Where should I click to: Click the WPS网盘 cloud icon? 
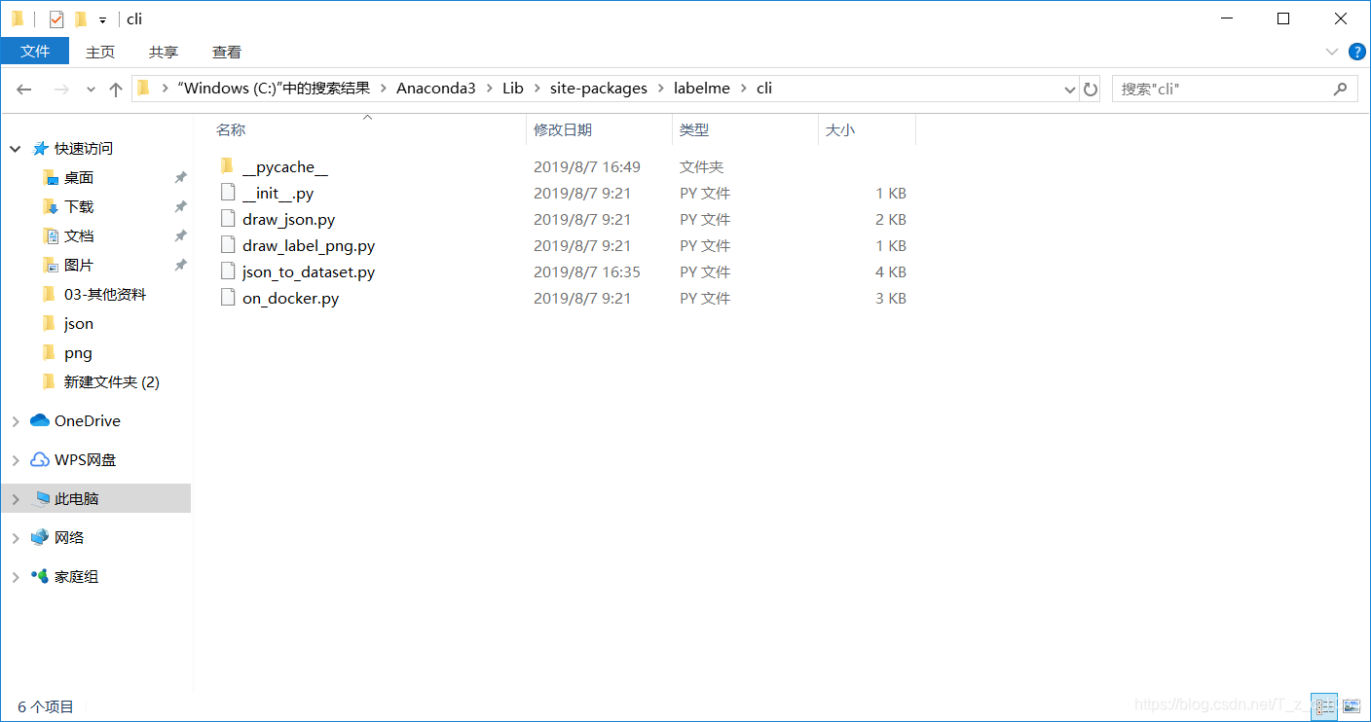click(x=40, y=459)
